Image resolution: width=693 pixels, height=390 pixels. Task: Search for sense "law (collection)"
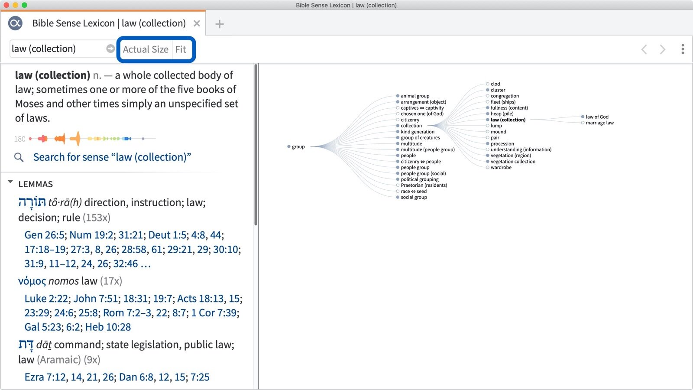tap(112, 157)
